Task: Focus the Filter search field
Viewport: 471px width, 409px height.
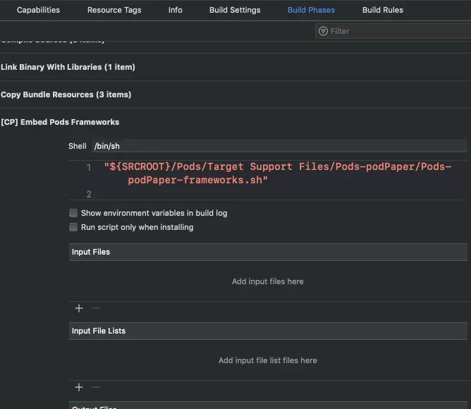Action: [393, 31]
